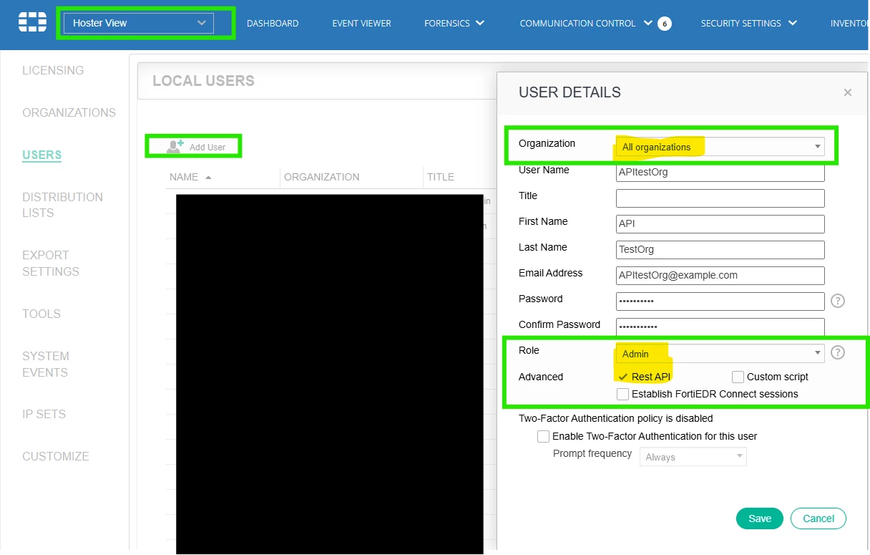The height and width of the screenshot is (555, 870).
Task: Open the Role dropdown
Action: pos(720,354)
